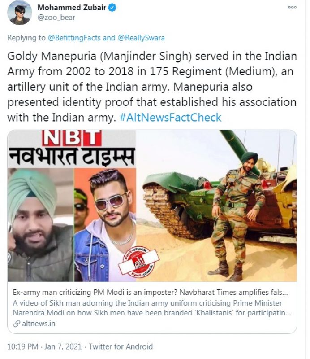
Task: Open the three-dot more options menu
Action: pos(292,7)
